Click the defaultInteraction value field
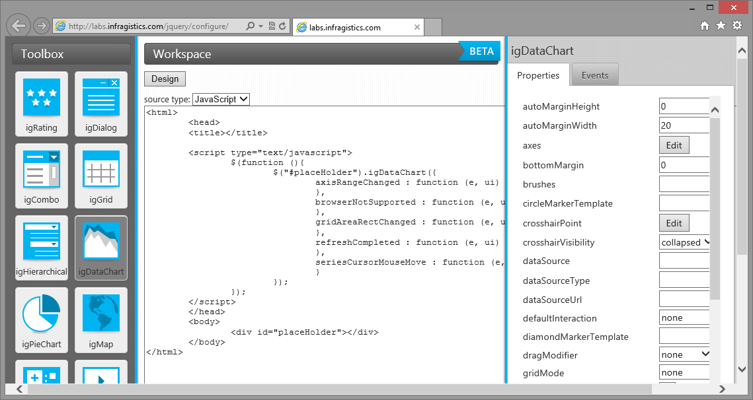753x400 pixels. 684,317
